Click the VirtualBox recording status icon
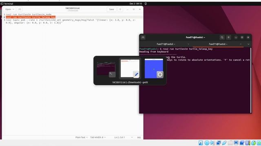This screenshot has height=146, width=261. click(242, 143)
